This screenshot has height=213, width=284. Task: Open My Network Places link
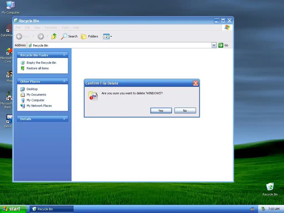point(39,106)
